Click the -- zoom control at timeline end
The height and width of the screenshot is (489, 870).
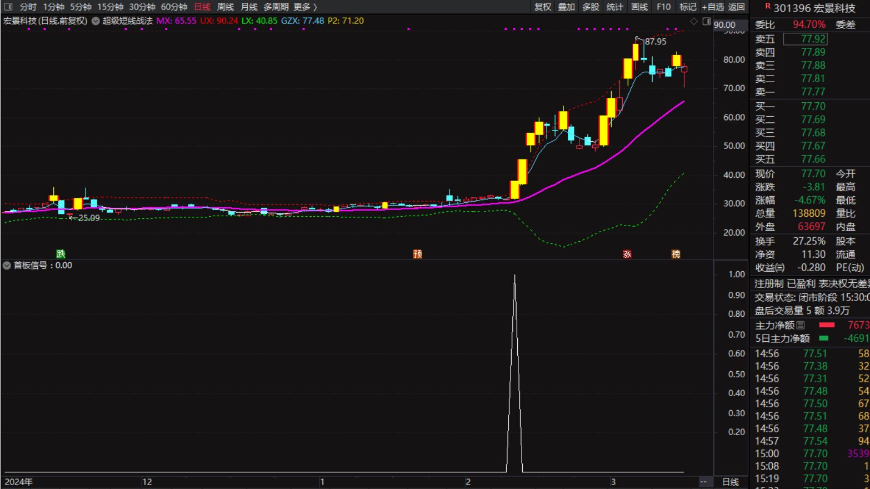703,482
